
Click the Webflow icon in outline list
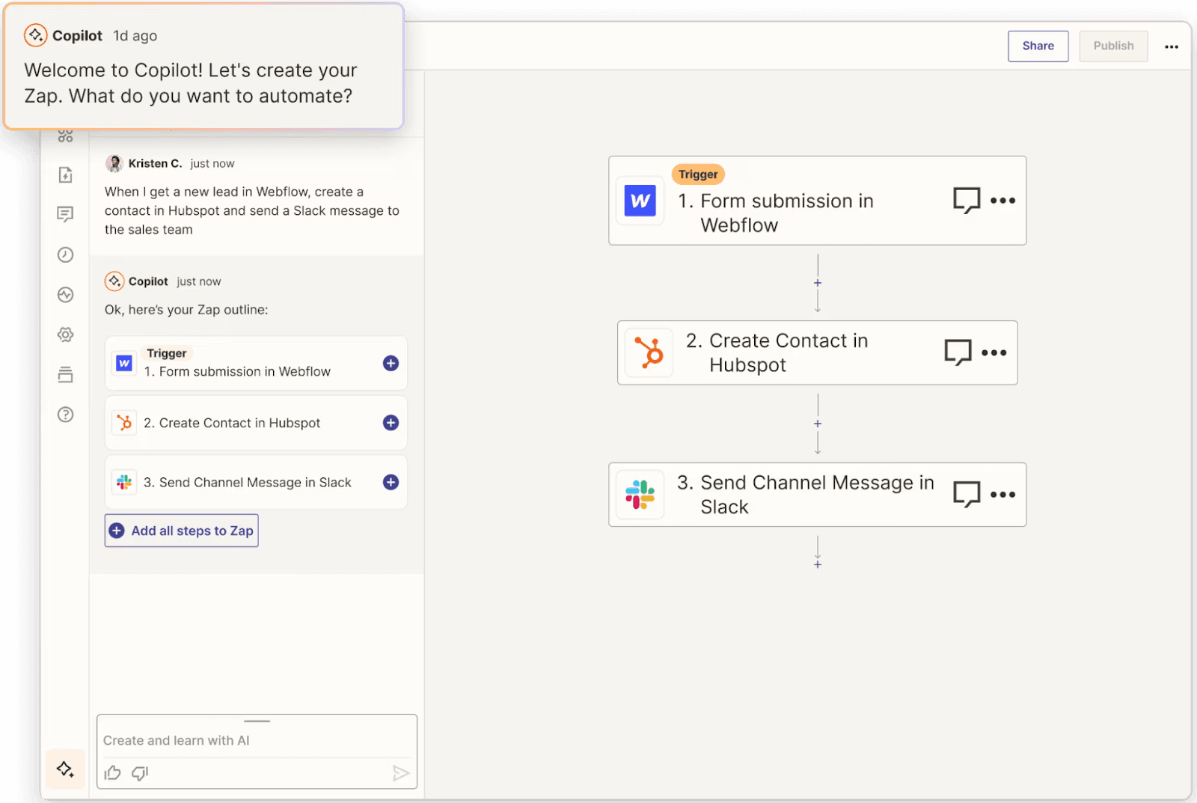pos(124,363)
